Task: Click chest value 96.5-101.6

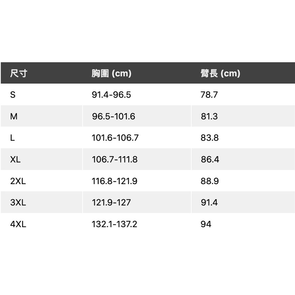Action: (114, 116)
